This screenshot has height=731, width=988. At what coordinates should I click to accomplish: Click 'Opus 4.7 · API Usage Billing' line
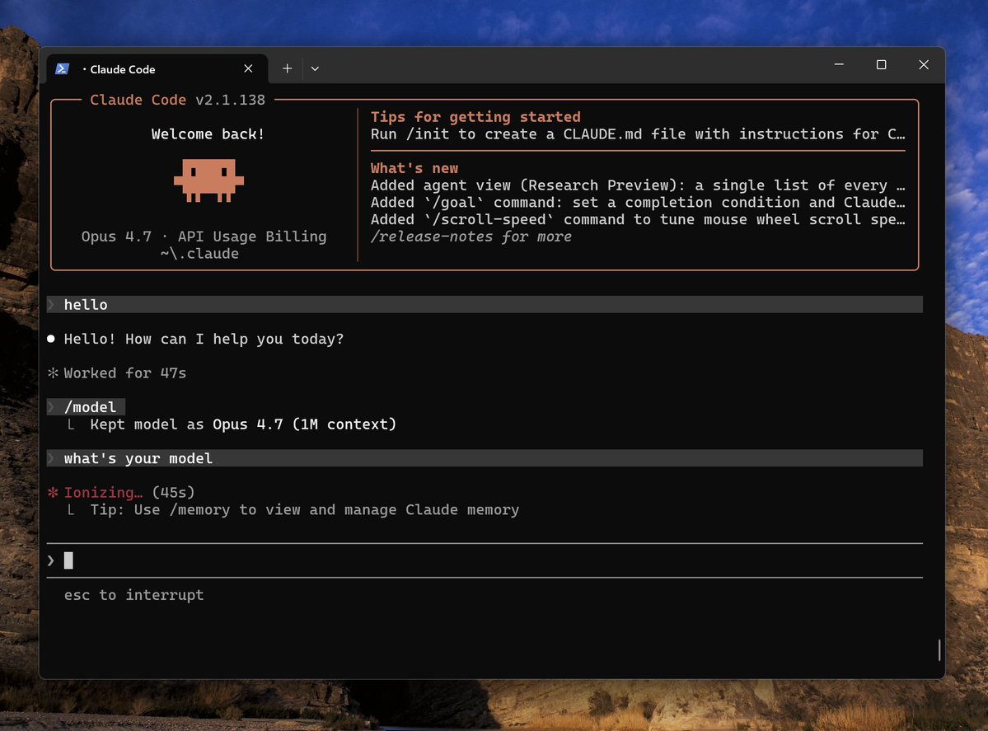tap(204, 237)
